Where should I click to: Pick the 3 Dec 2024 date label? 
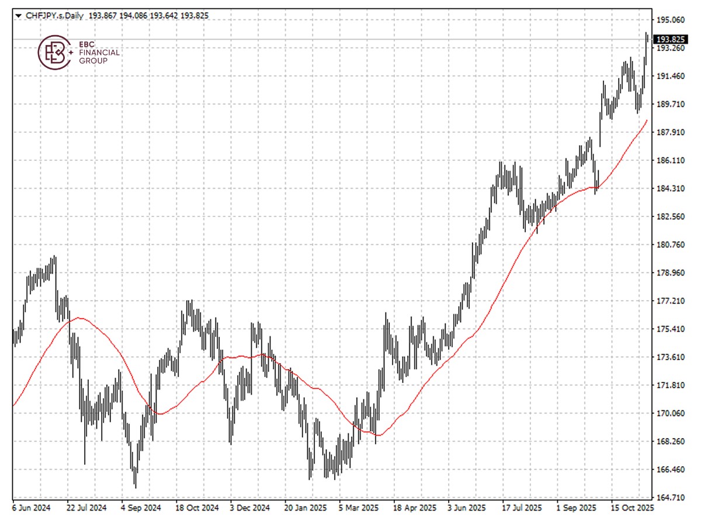(250, 508)
